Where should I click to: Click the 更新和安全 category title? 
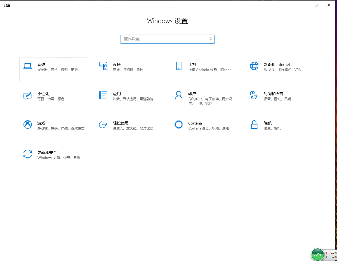pyautogui.click(x=47, y=152)
